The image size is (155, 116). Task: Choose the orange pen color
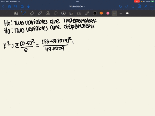tap(101, 13)
